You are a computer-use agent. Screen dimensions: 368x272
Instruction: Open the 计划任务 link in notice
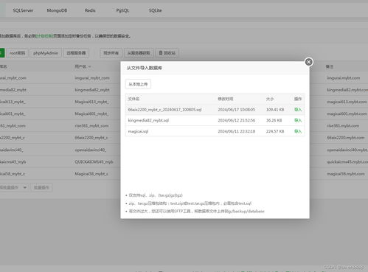tap(44, 36)
